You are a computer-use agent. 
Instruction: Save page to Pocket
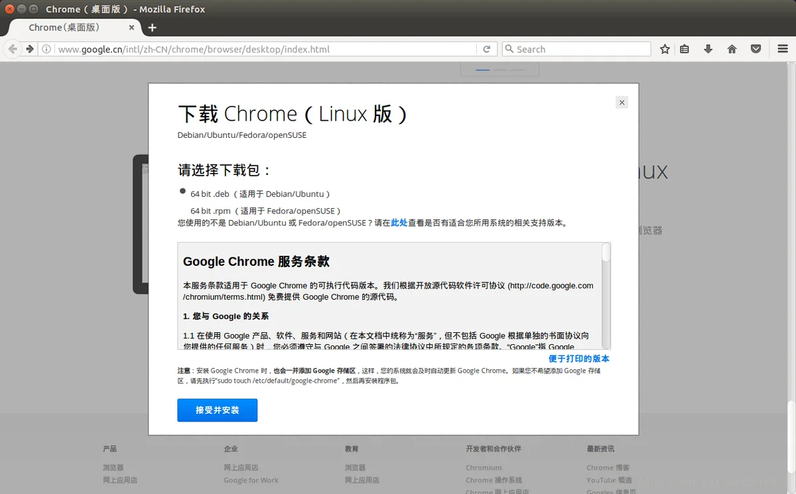point(756,49)
